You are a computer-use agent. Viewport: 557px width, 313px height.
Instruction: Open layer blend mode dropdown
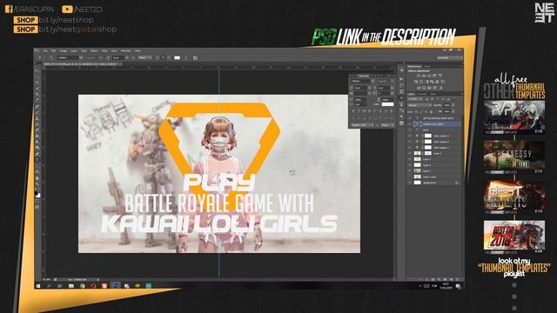pos(419,105)
